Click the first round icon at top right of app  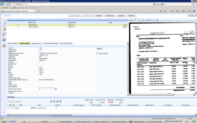click(189, 16)
